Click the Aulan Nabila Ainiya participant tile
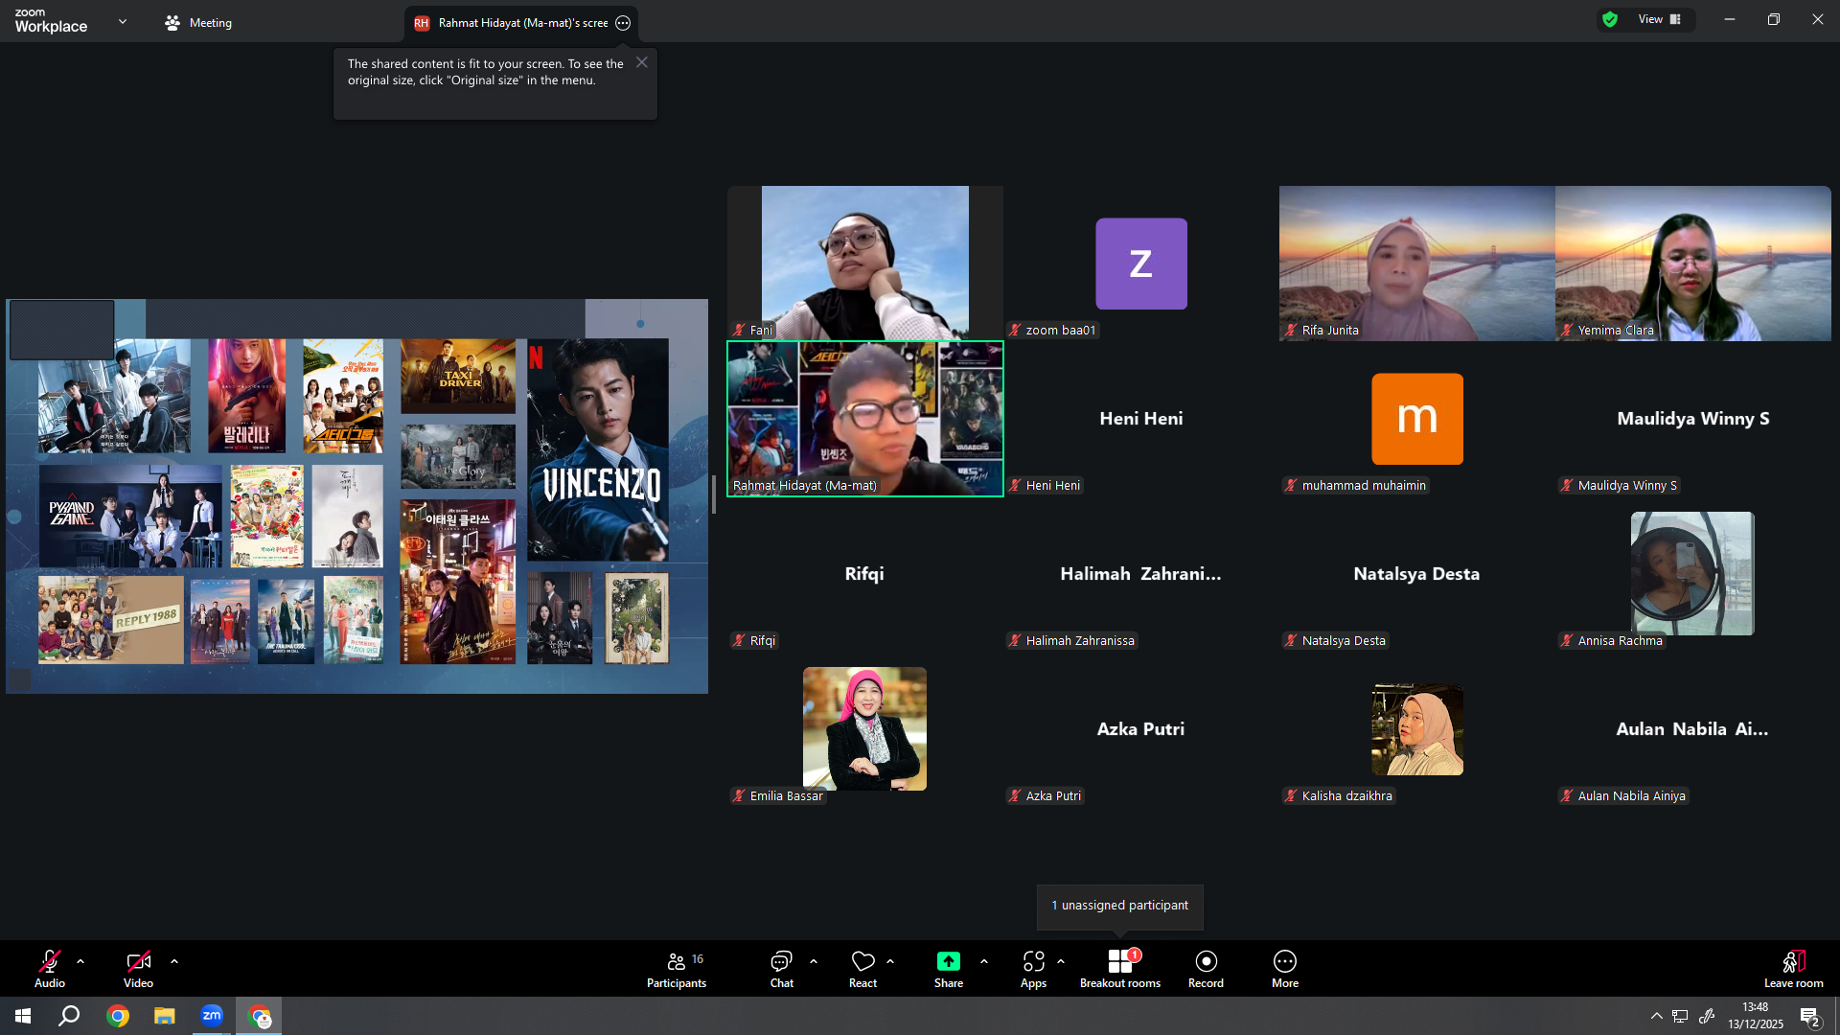 (x=1692, y=729)
